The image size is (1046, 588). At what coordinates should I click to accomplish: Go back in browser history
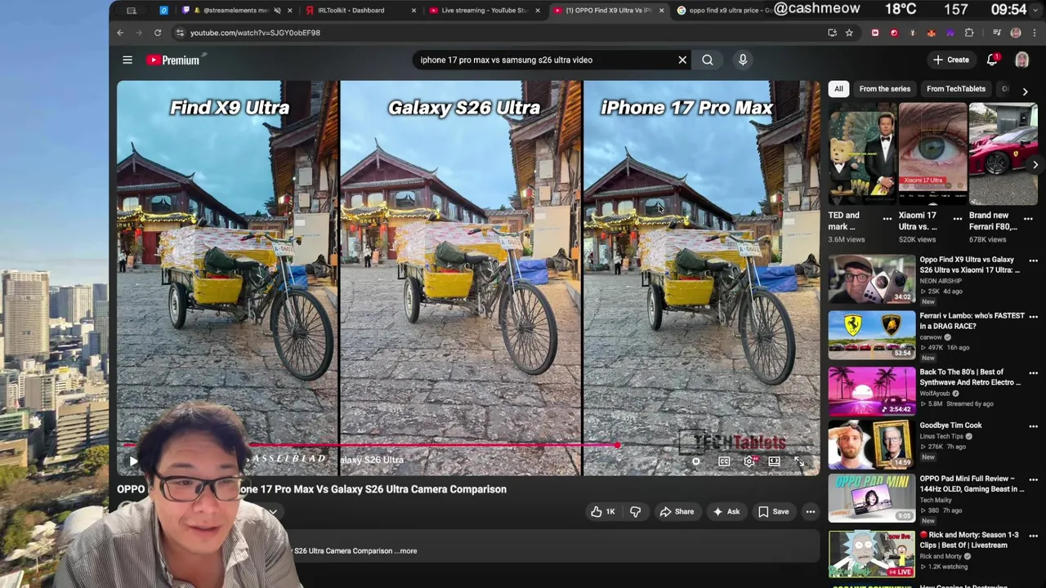point(120,33)
